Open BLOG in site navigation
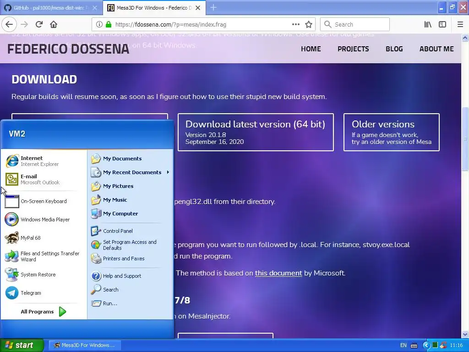Viewport: 469px width, 352px height. [x=394, y=49]
